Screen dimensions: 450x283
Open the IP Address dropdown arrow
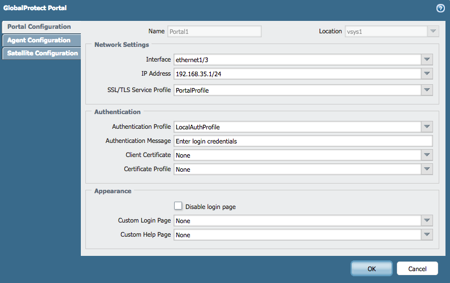(427, 74)
